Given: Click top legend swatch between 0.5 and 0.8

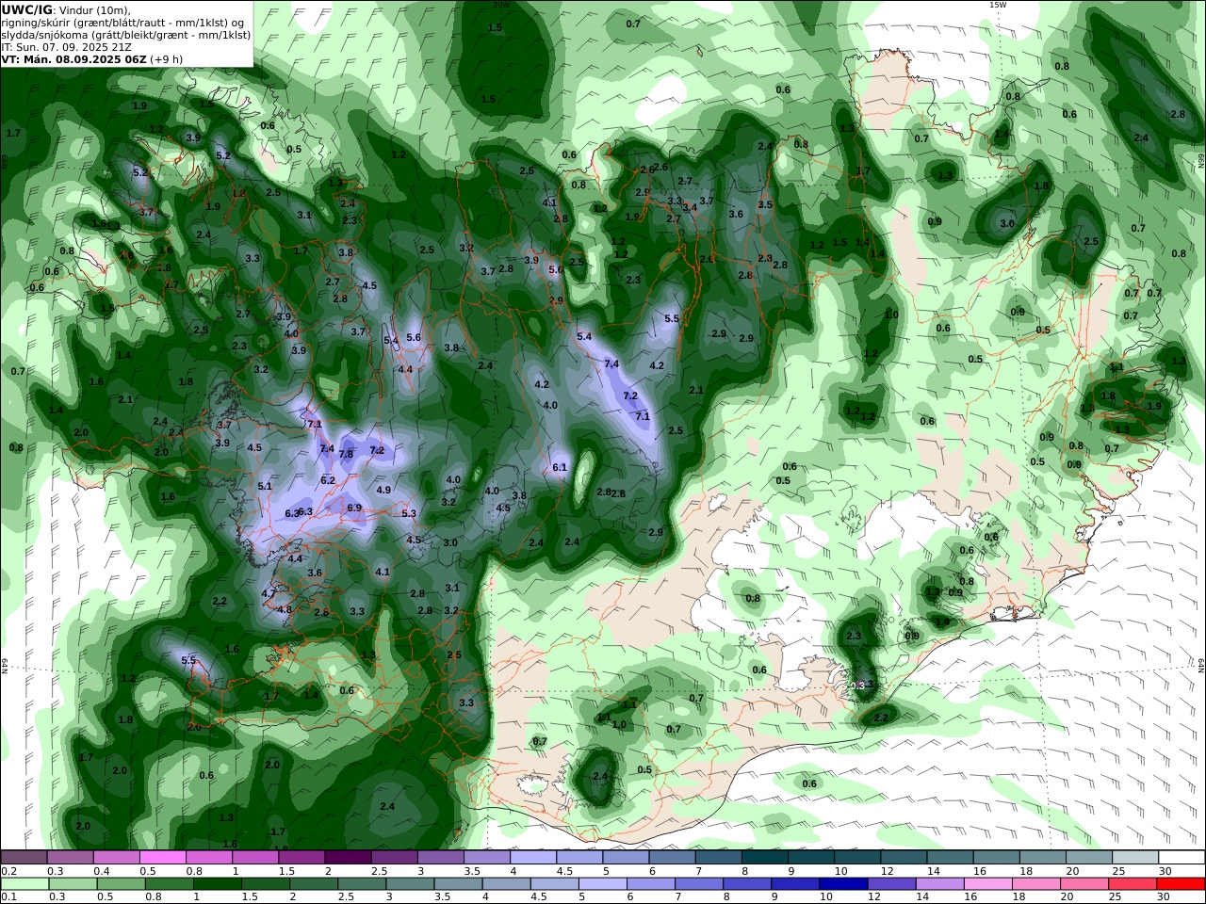Looking at the screenshot, I should coord(163,857).
